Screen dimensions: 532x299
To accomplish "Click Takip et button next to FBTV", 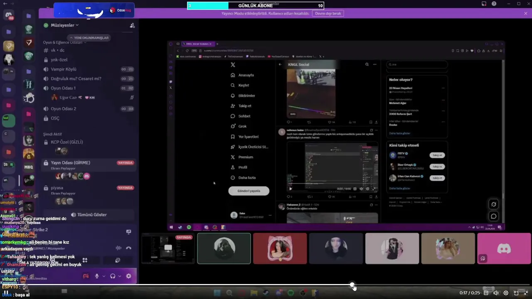I will [437, 155].
